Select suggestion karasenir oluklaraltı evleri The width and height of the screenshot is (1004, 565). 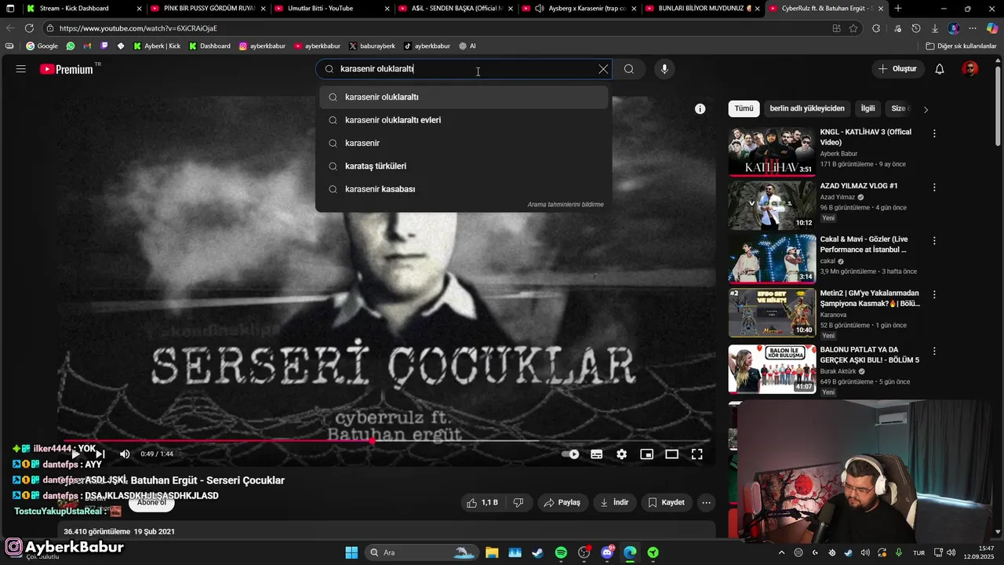tap(464, 120)
